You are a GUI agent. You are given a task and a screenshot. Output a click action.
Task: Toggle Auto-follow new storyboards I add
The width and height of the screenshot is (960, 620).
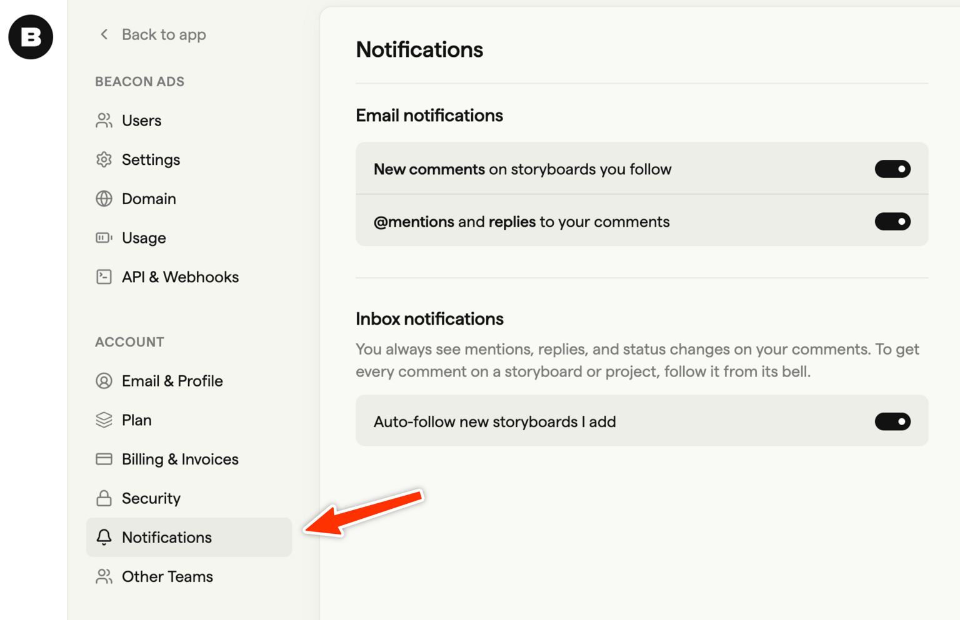pyautogui.click(x=892, y=422)
